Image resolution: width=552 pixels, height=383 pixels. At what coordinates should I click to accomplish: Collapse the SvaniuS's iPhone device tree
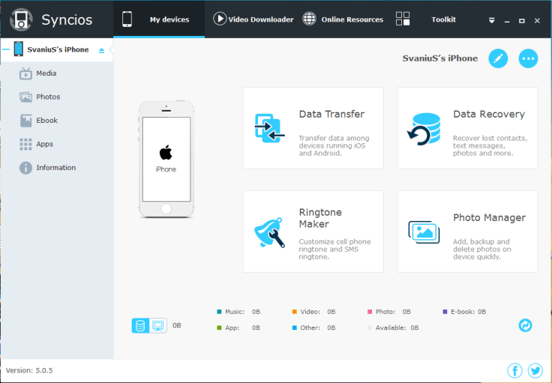point(5,49)
